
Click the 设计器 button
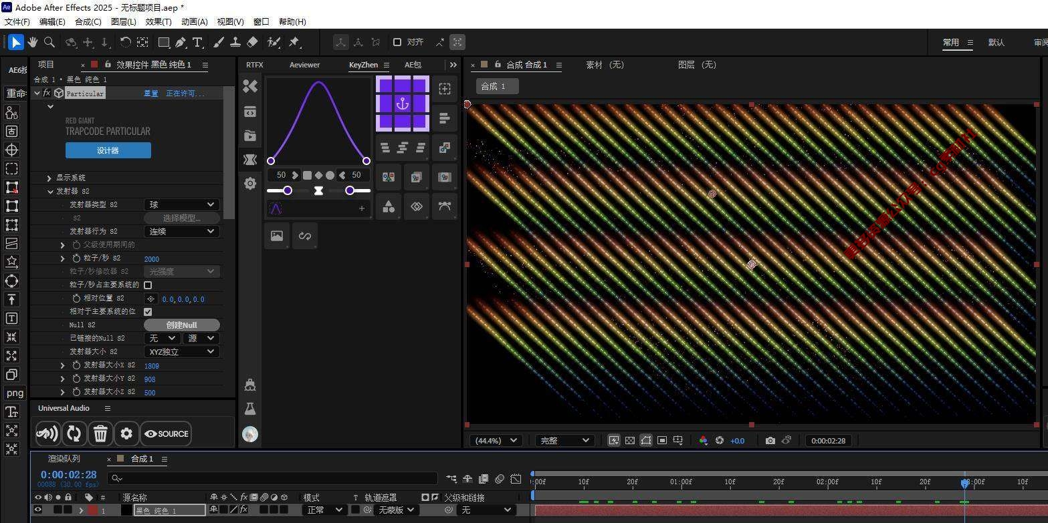point(108,150)
